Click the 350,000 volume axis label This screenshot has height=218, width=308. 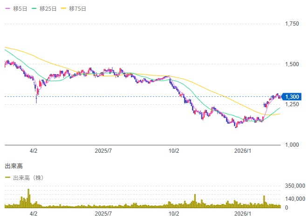coord(295,186)
